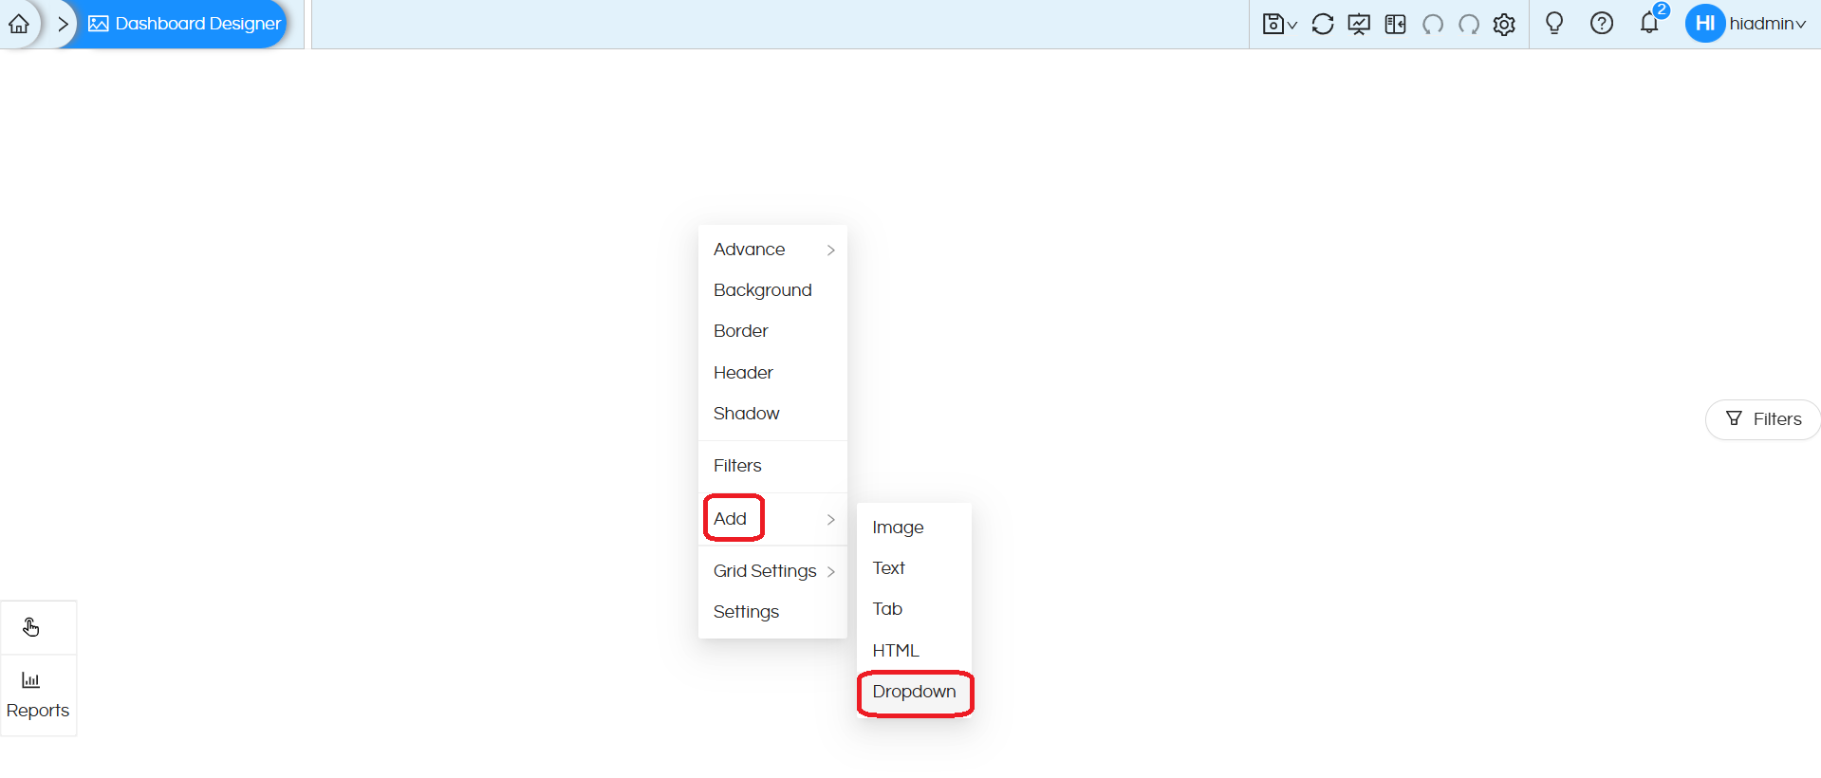The height and width of the screenshot is (778, 1821).
Task: Select Settings in the context menu
Action: [772, 612]
